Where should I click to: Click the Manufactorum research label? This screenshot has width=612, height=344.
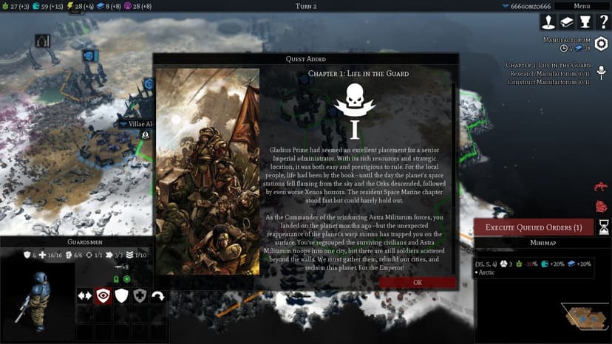[567, 40]
